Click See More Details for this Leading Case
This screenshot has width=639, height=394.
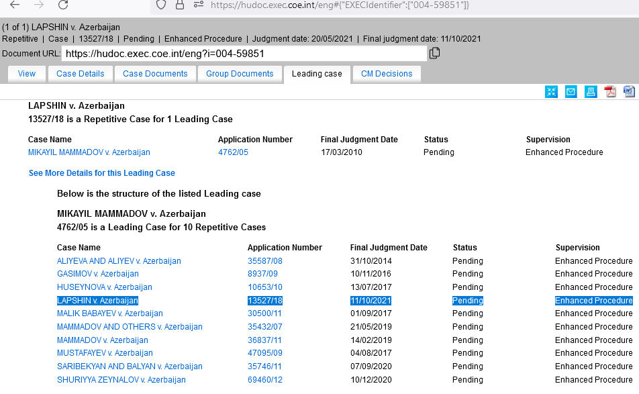(101, 173)
